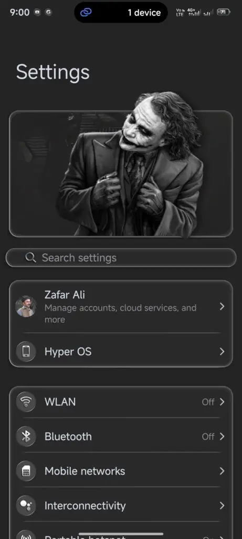
Task: Open the Mobile networks entry
Action: click(121, 471)
